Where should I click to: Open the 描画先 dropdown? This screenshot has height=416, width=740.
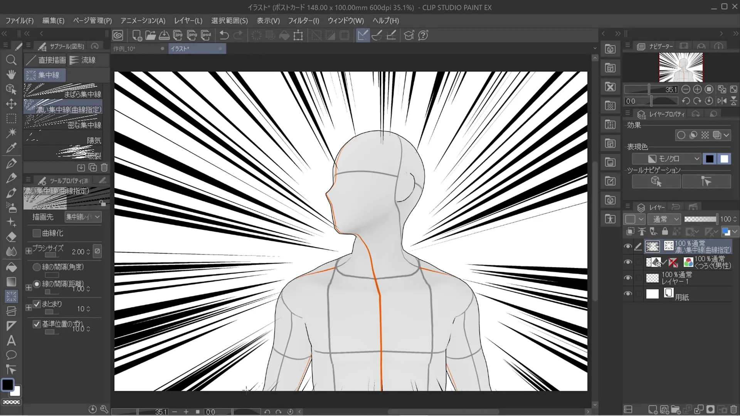click(83, 217)
